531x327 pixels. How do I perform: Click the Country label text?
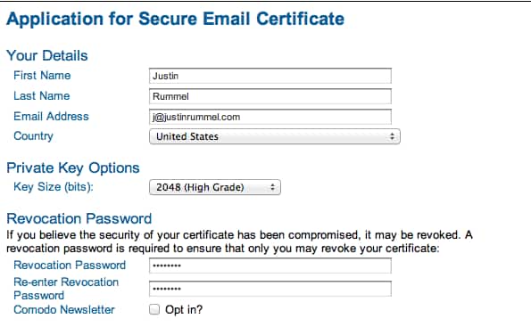tap(33, 136)
